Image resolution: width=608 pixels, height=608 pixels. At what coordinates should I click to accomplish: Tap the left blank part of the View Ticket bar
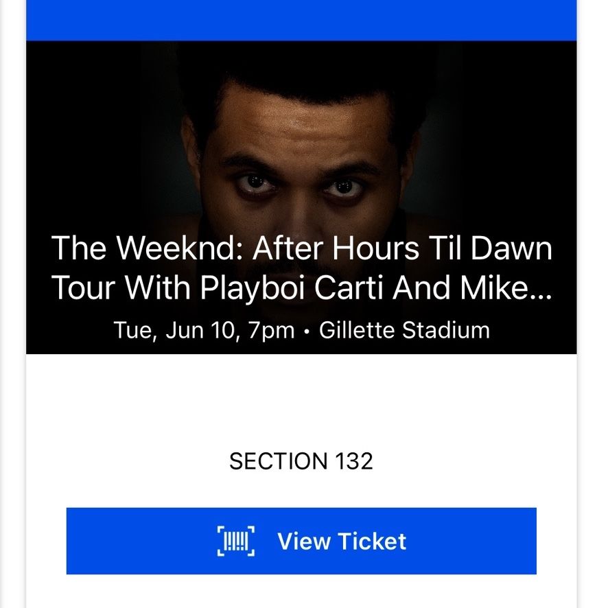click(x=139, y=541)
